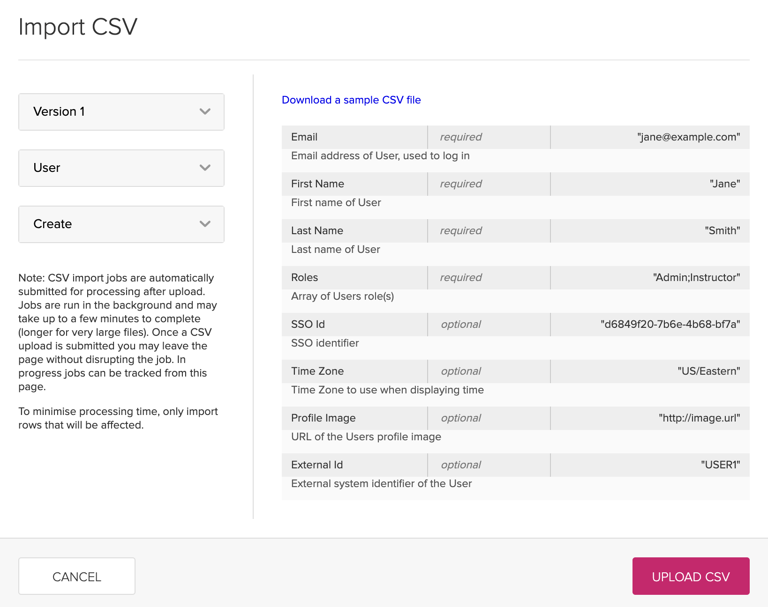Click the Last Name field label
The image size is (768, 607).
(x=317, y=231)
